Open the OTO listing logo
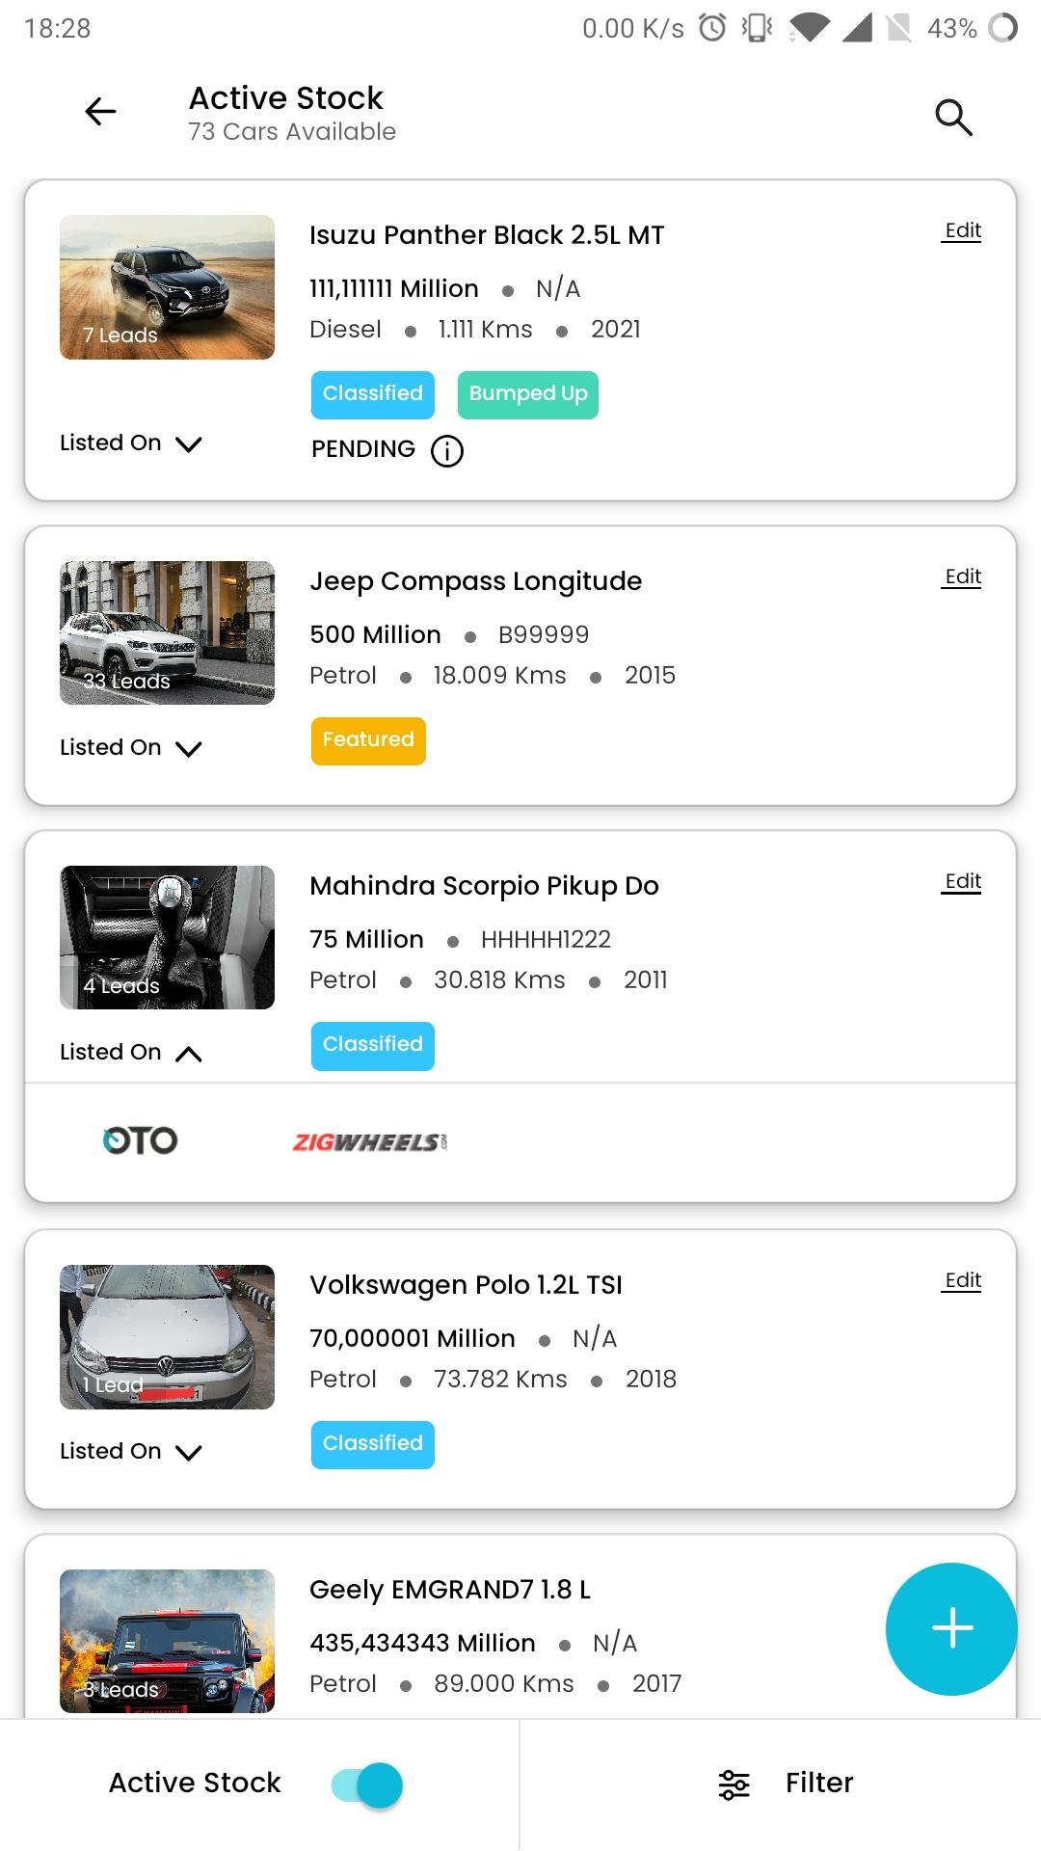 point(140,1140)
